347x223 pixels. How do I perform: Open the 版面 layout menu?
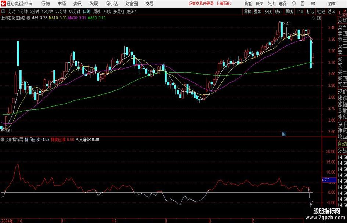259,4
